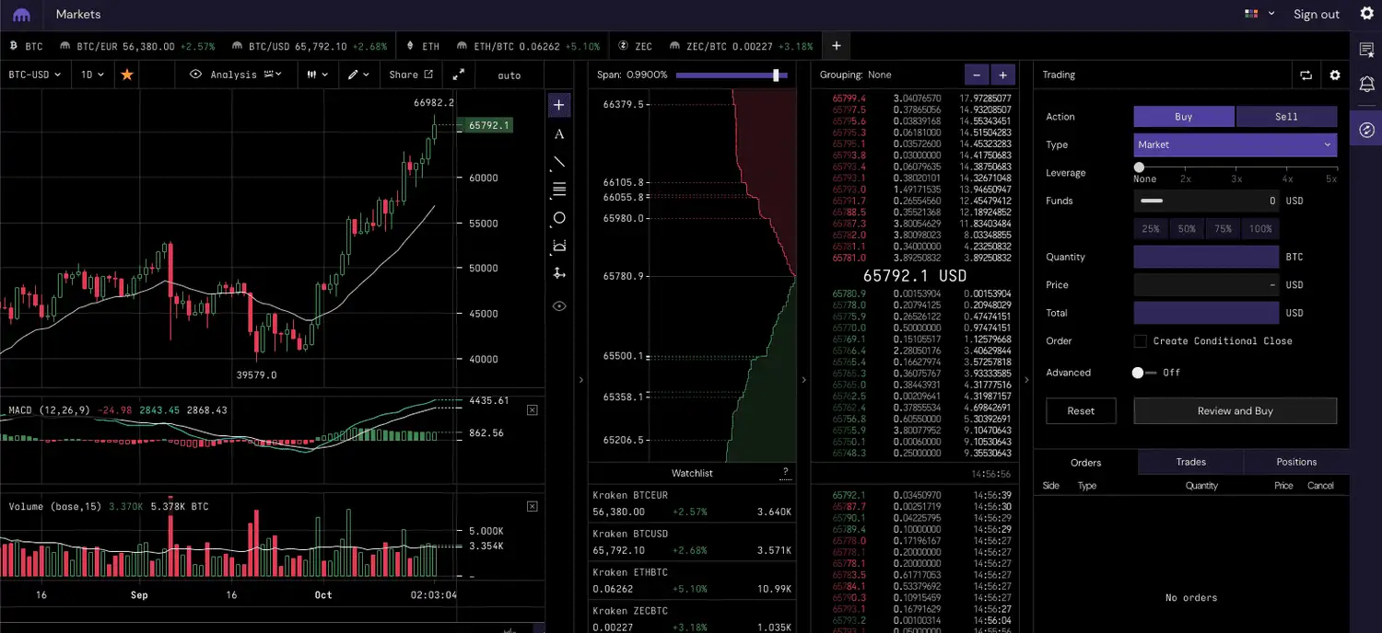The width and height of the screenshot is (1382, 633).
Task: Pick the circle shape drawing tool
Action: 558,218
